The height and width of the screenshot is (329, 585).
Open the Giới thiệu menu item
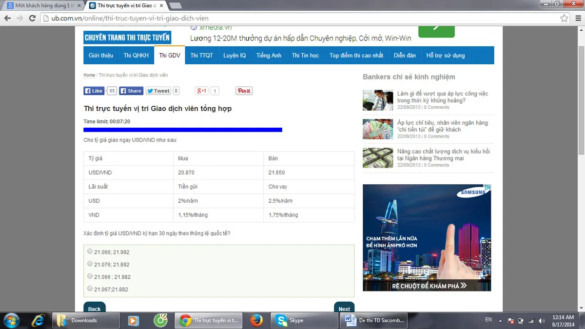[101, 56]
